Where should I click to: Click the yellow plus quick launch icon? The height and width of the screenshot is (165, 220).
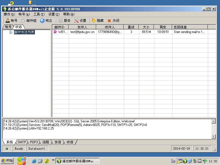pyautogui.click(x=46, y=161)
